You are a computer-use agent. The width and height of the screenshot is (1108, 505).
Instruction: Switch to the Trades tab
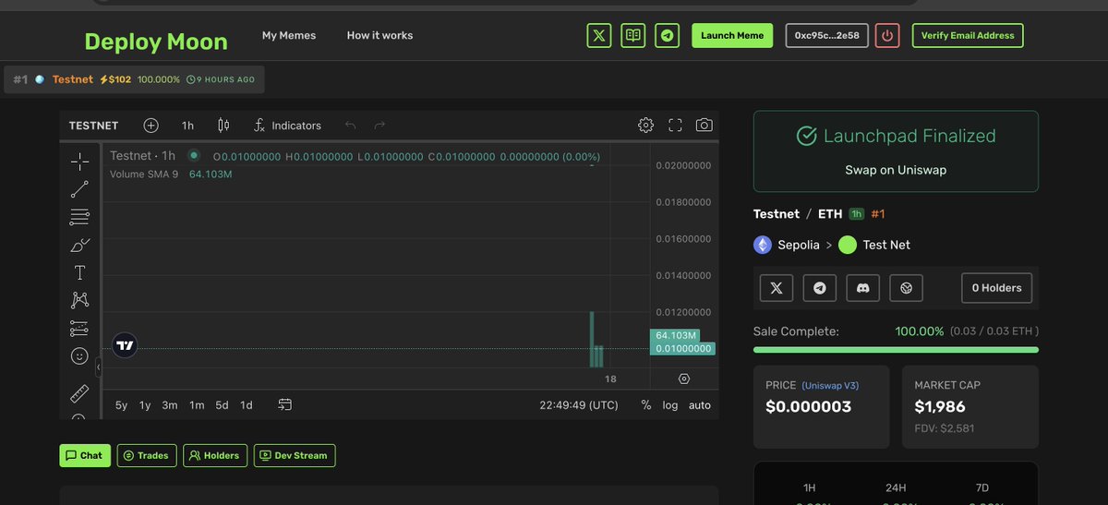[146, 455]
